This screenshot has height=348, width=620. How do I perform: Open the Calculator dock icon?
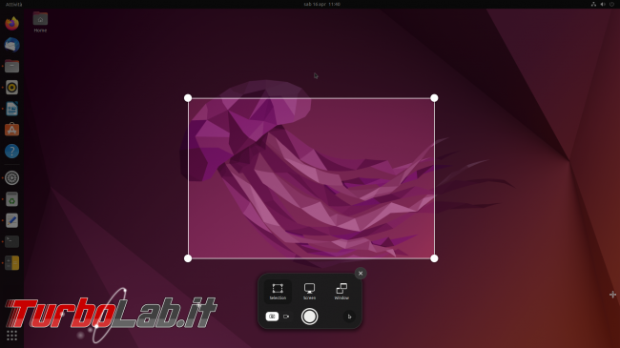(x=11, y=263)
